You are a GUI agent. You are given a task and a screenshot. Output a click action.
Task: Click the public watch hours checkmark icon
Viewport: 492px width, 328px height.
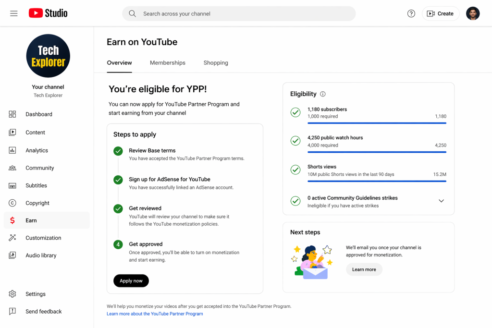point(295,141)
